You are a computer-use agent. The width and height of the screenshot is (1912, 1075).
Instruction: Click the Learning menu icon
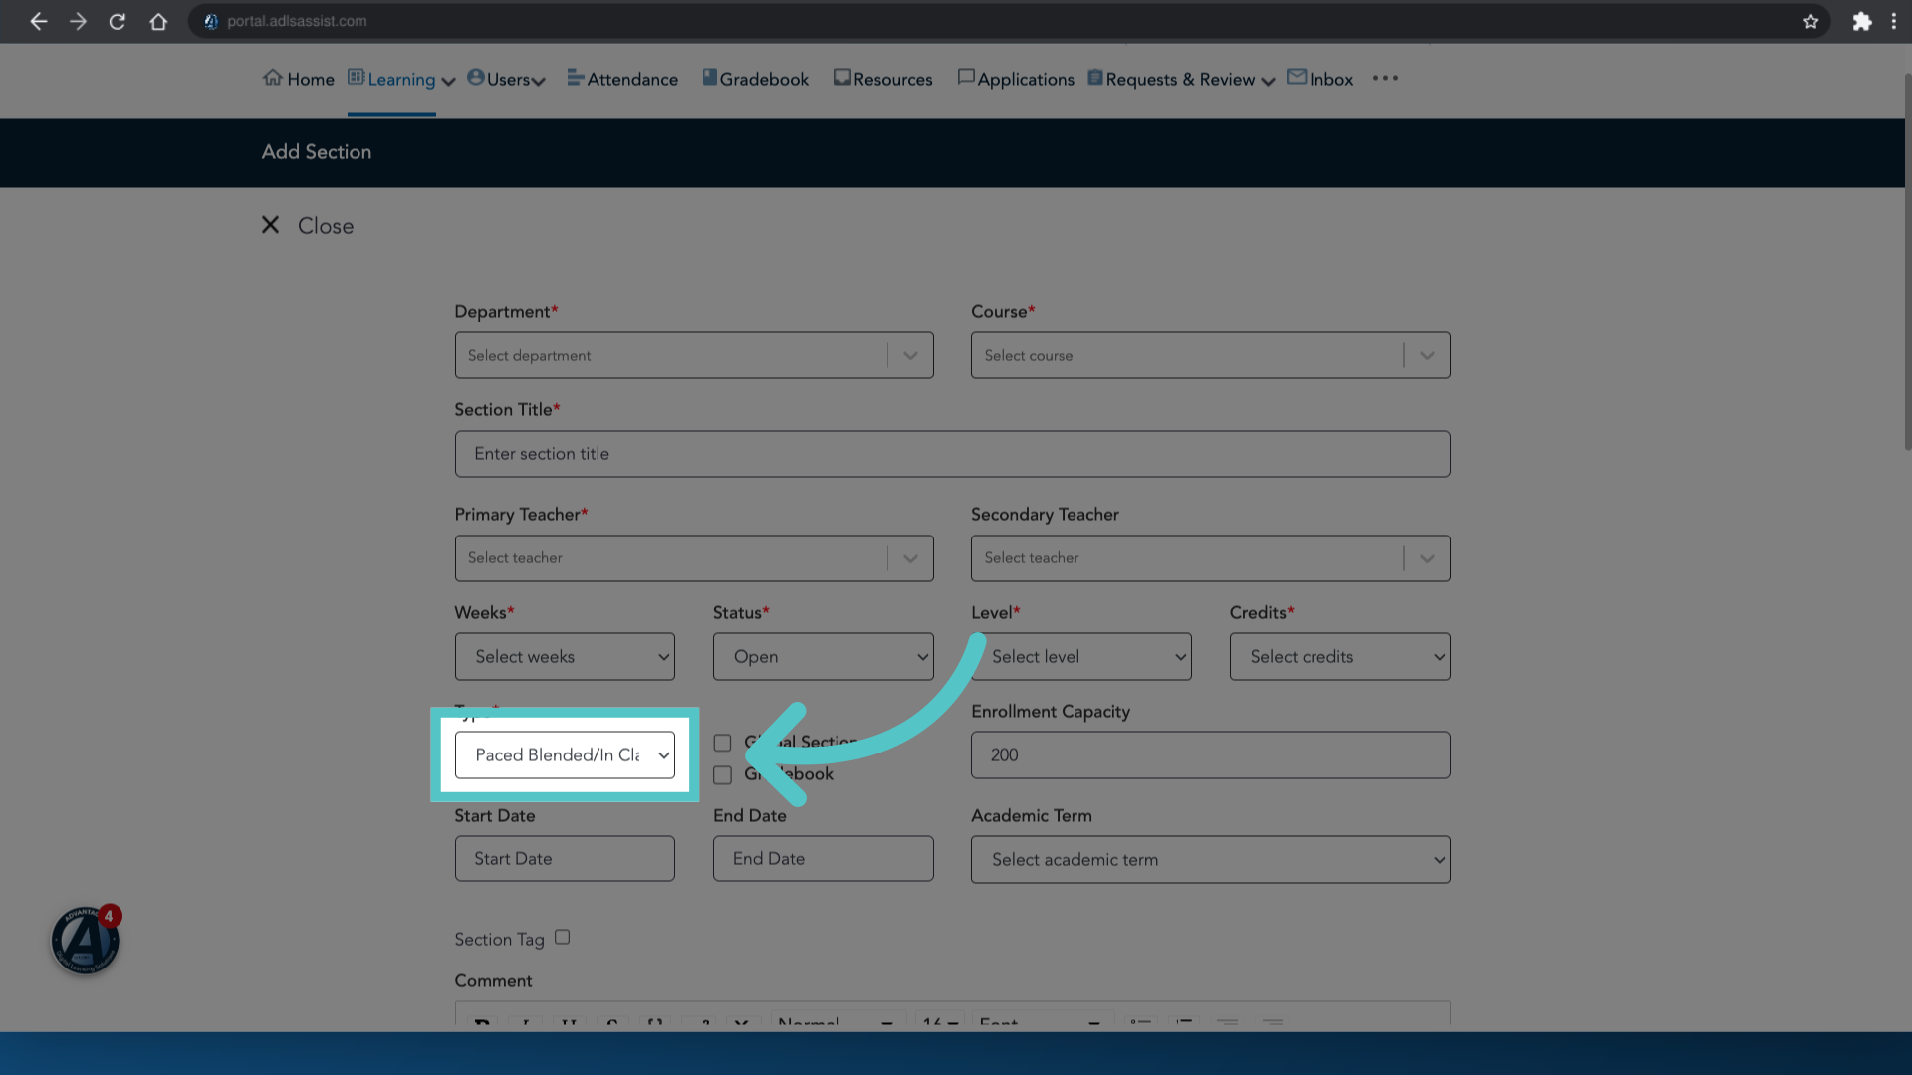click(x=356, y=77)
